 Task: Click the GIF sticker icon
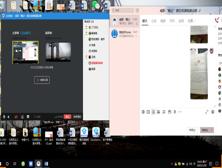148,112
